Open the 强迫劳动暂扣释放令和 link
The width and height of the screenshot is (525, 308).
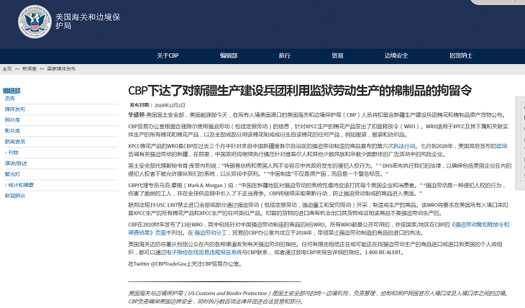[482, 225]
